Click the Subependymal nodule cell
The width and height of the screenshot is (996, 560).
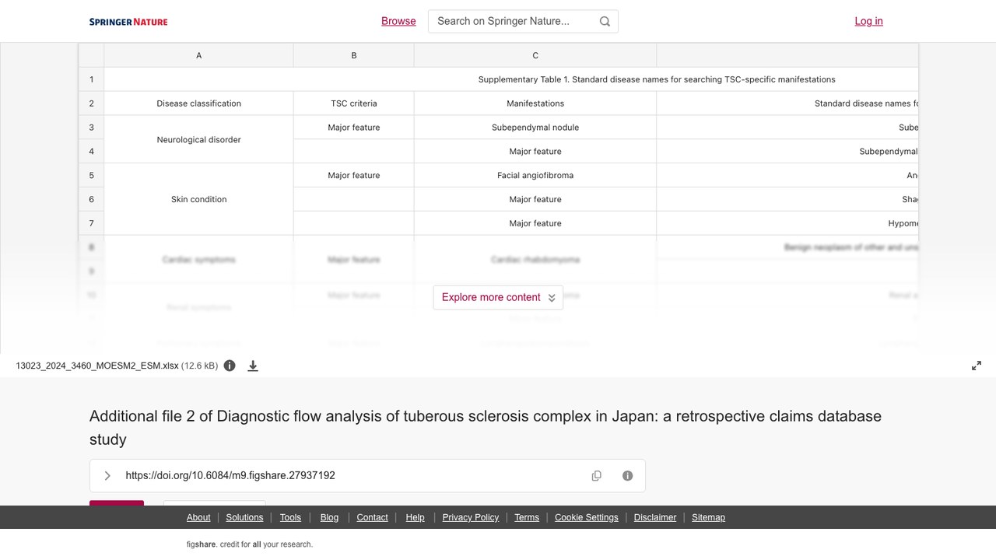[535, 128]
